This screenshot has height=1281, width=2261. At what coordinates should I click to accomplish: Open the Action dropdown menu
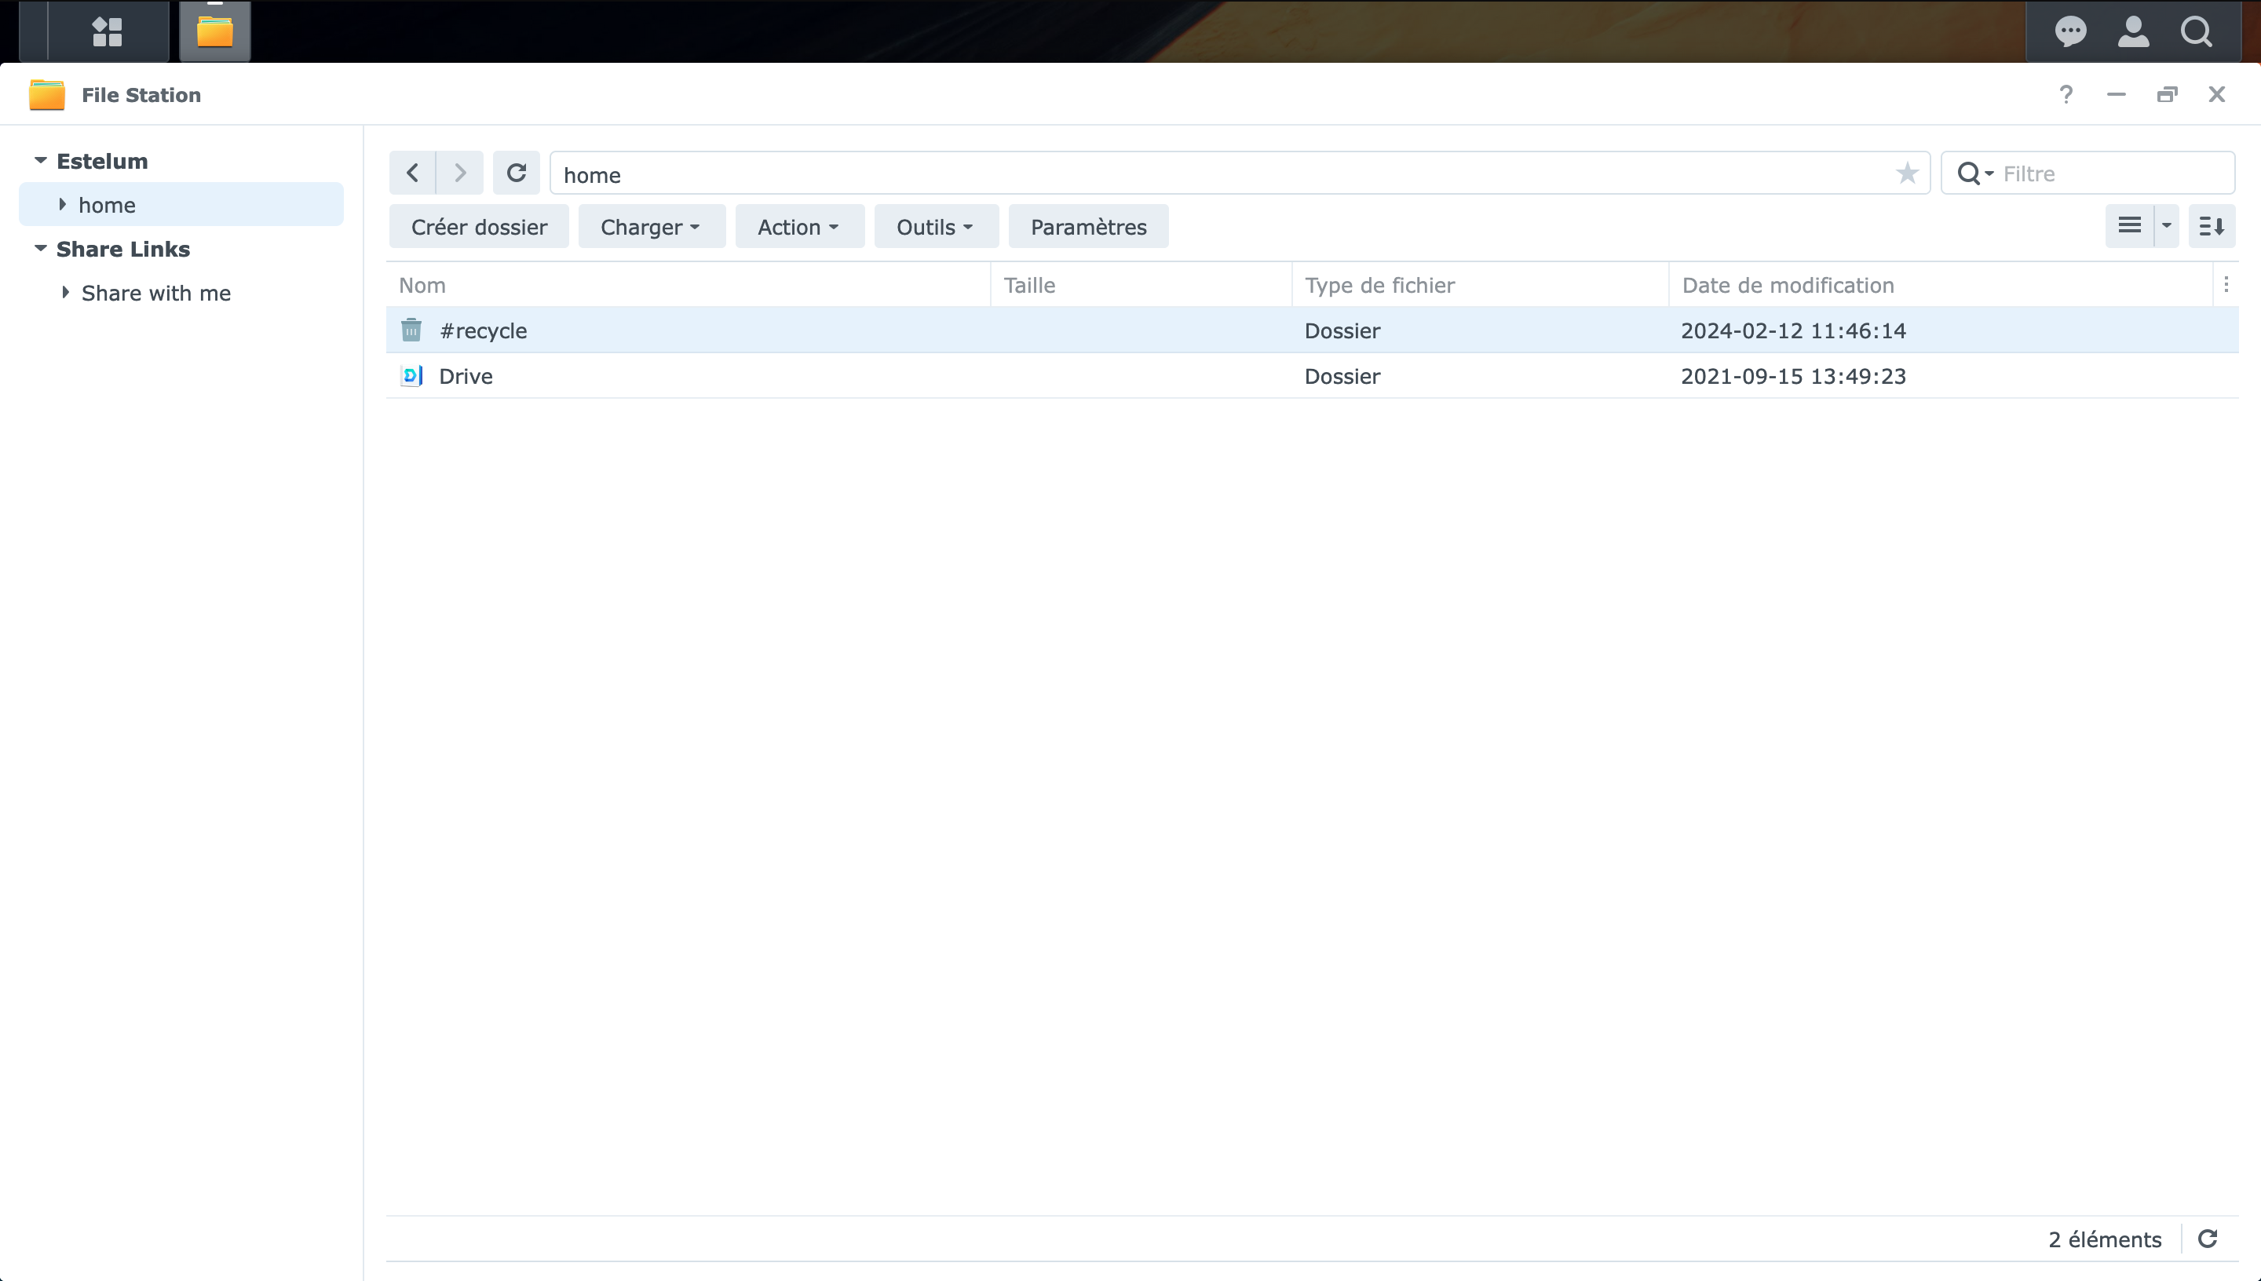(x=794, y=227)
